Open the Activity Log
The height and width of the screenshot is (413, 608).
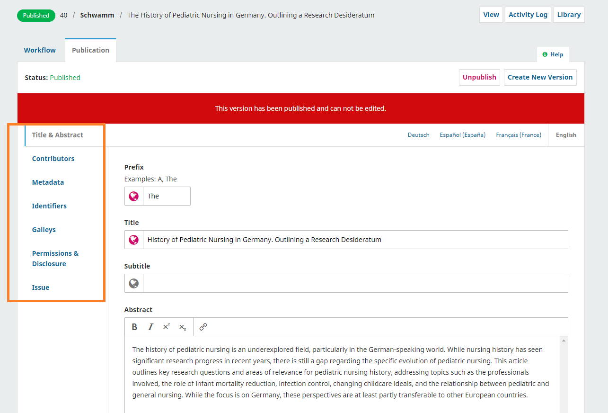(x=528, y=15)
